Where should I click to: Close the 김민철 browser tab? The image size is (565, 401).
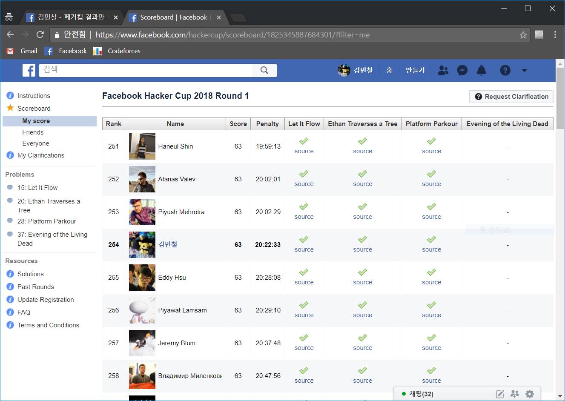pyautogui.click(x=115, y=17)
